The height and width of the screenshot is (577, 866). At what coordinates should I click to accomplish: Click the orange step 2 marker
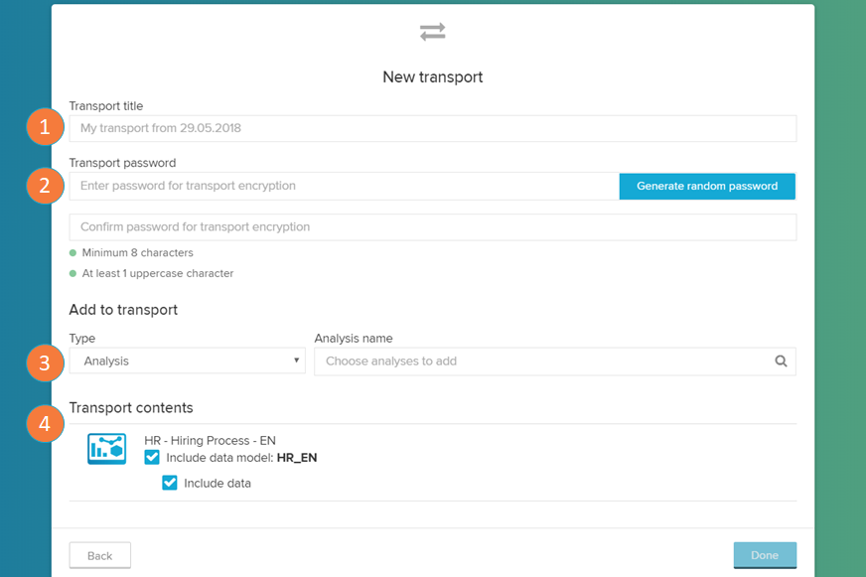(x=45, y=186)
